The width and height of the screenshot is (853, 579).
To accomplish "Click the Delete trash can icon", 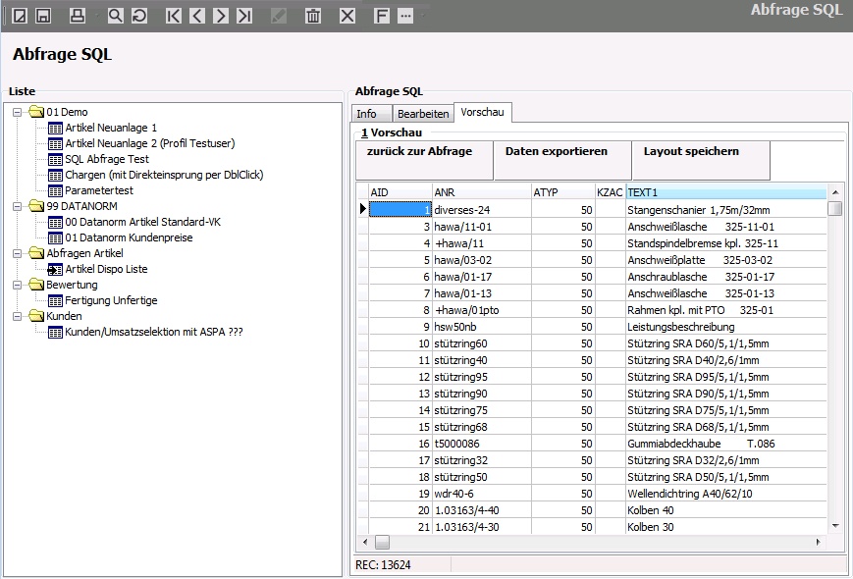I will click(313, 16).
